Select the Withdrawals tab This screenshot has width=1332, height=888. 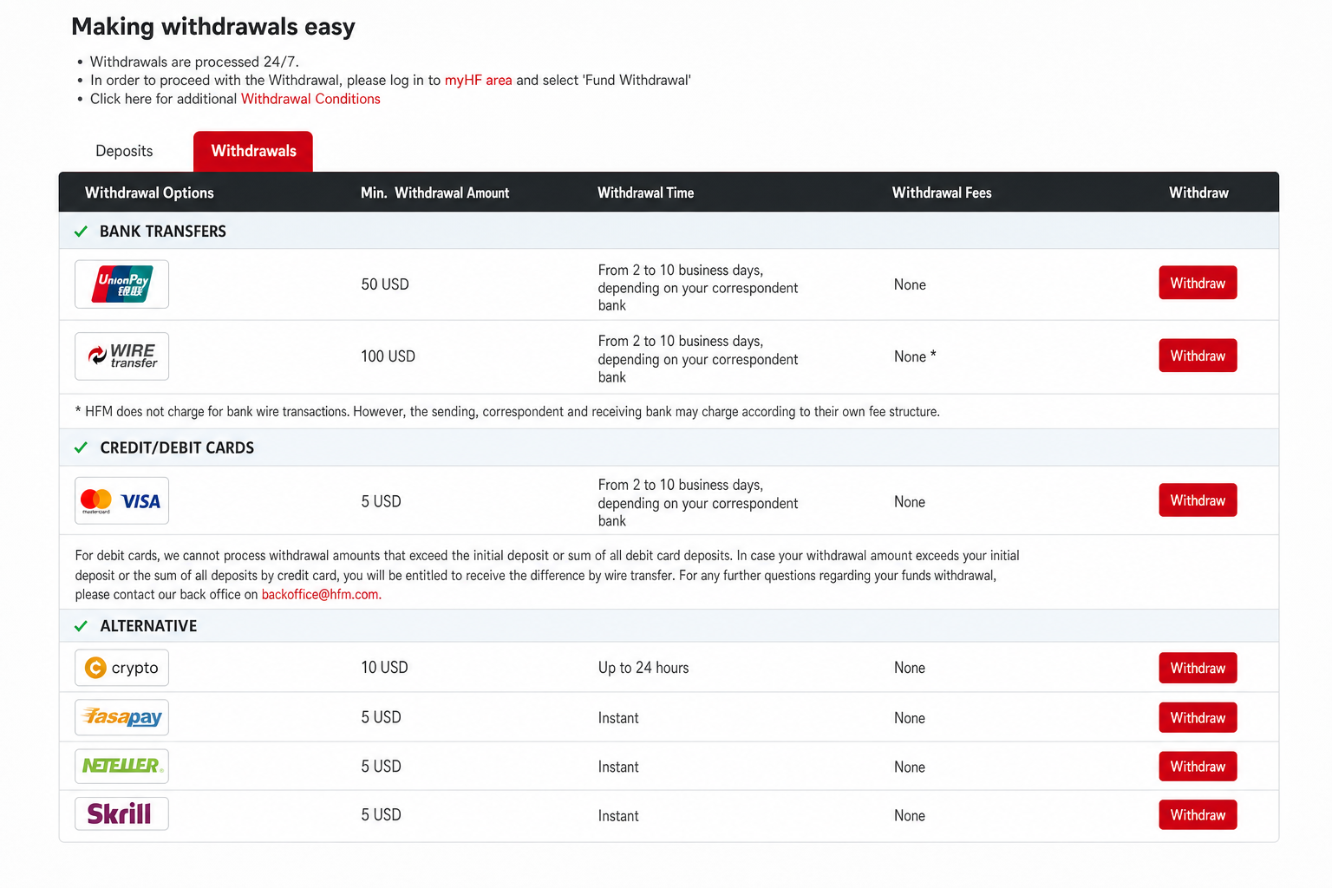(253, 151)
